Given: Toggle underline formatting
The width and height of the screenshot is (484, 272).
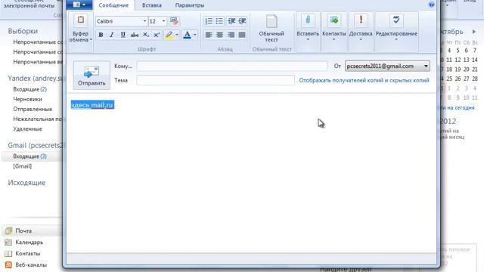Looking at the screenshot, I should (123, 35).
